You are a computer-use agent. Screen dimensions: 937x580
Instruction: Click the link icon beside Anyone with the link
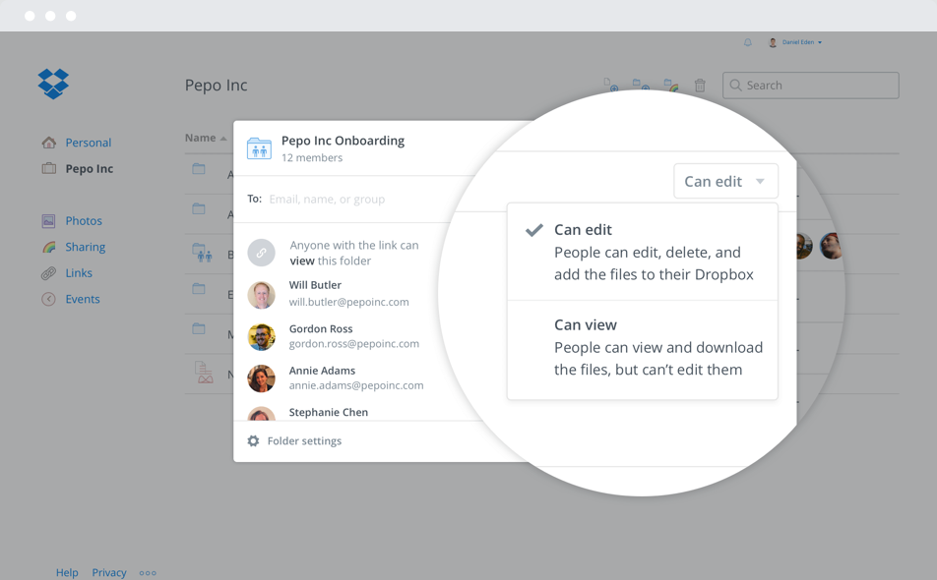261,253
